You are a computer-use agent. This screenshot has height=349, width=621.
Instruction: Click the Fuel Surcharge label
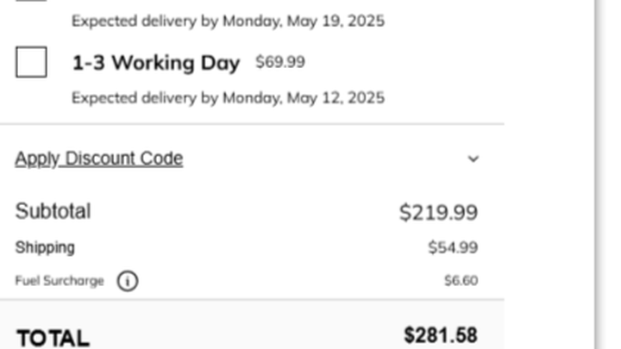[60, 281]
